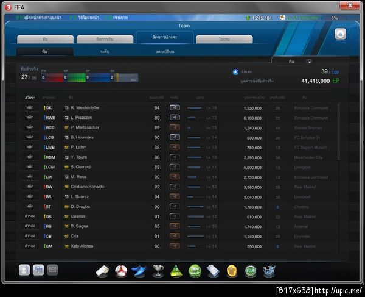Click the season 10 badge beside Cristiano Ronaldo

[66, 187]
